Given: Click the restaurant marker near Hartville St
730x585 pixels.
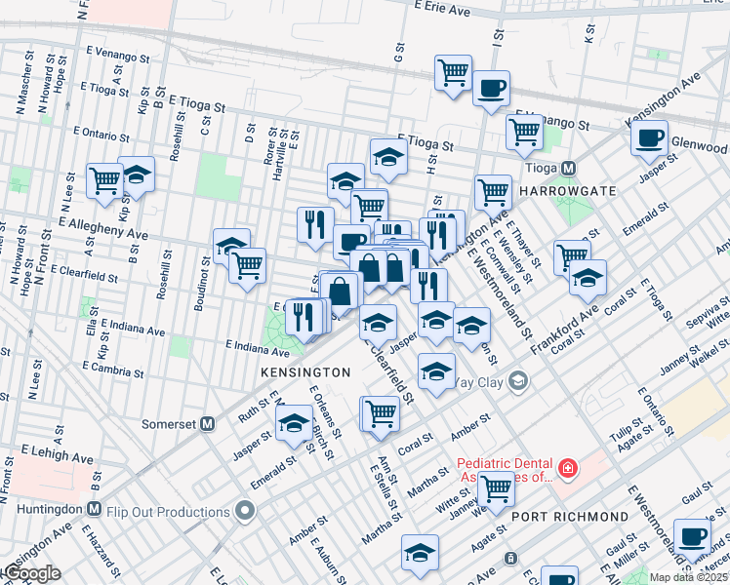Looking at the screenshot, I should (x=315, y=225).
